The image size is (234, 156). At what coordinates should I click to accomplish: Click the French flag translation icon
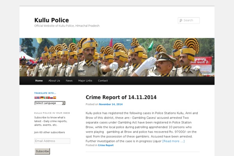(39, 97)
